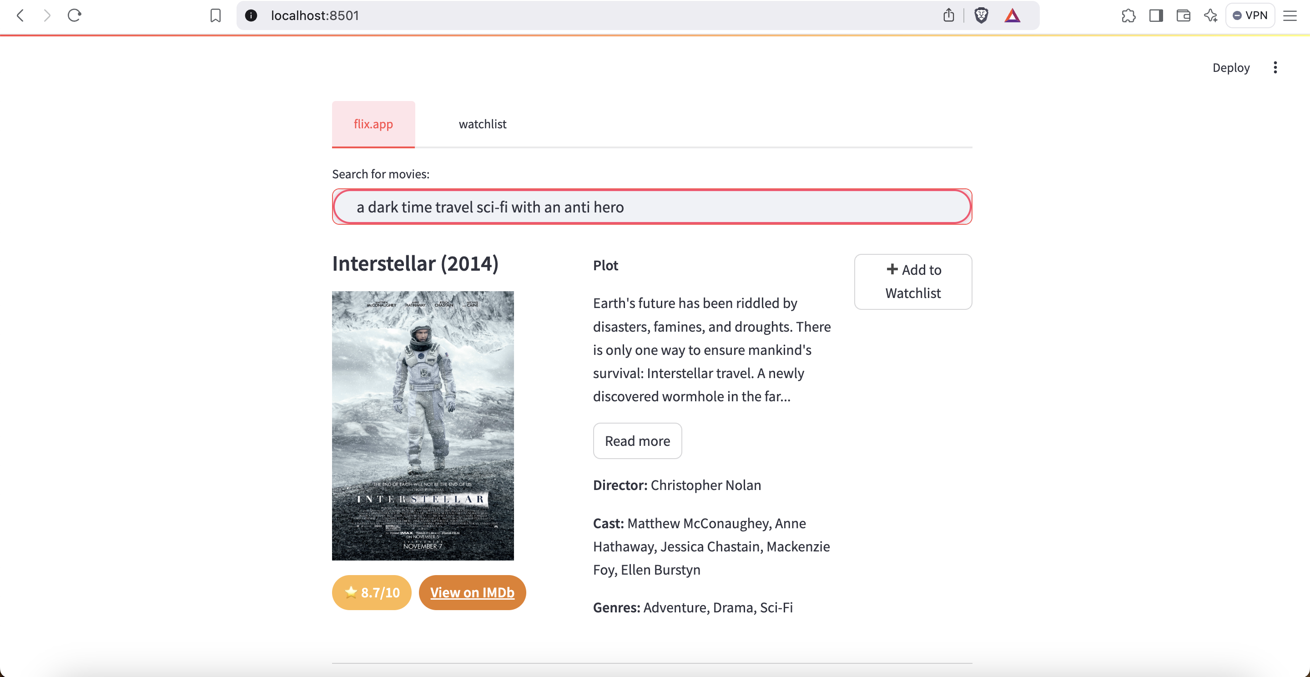
Task: Select the flix.app tab
Action: click(373, 124)
